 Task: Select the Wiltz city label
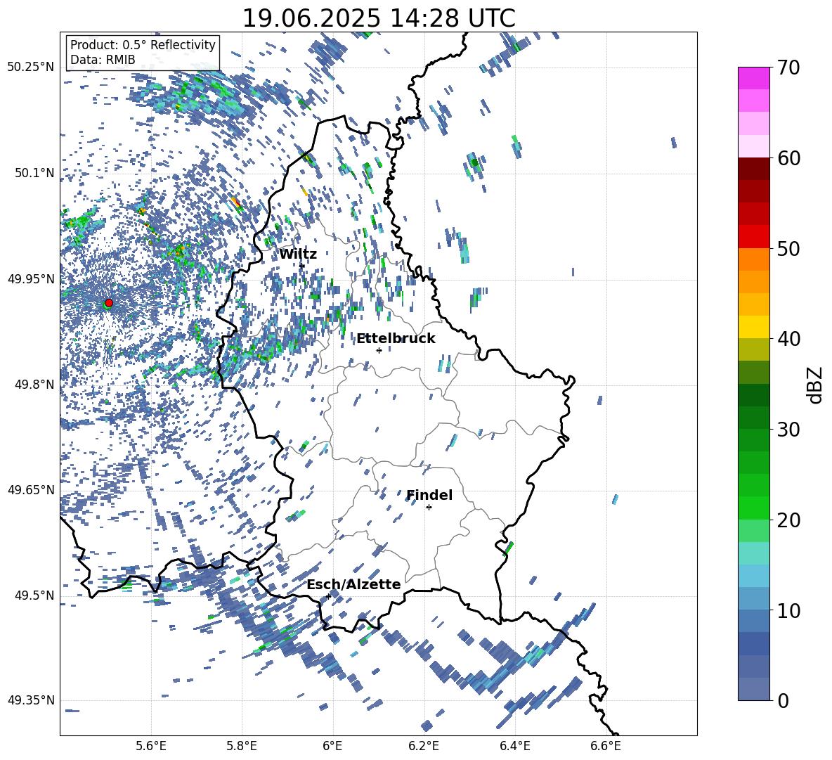298,255
